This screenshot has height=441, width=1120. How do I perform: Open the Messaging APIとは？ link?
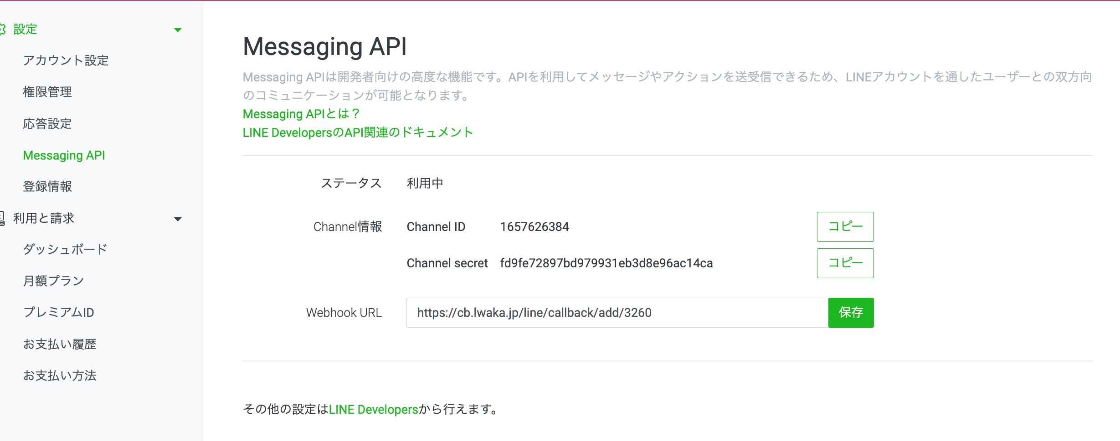click(x=302, y=114)
